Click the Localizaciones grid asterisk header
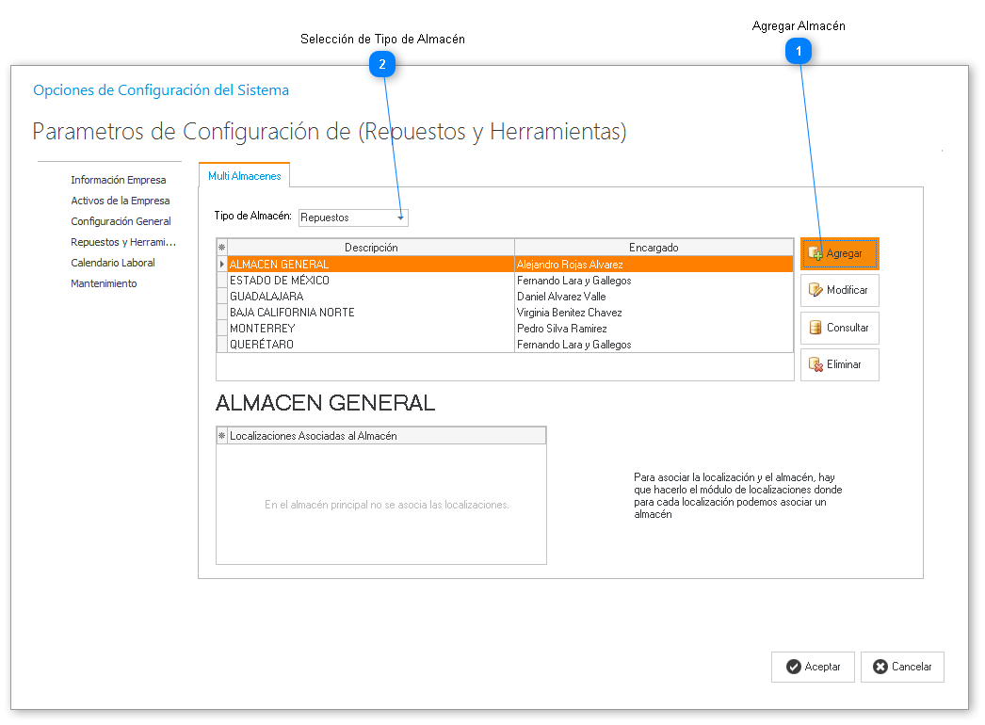Viewport: 985px width, 725px height. [222, 436]
